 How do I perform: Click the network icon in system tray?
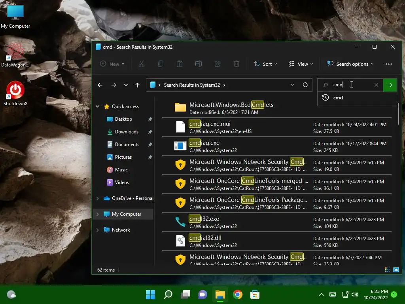[x=345, y=294]
